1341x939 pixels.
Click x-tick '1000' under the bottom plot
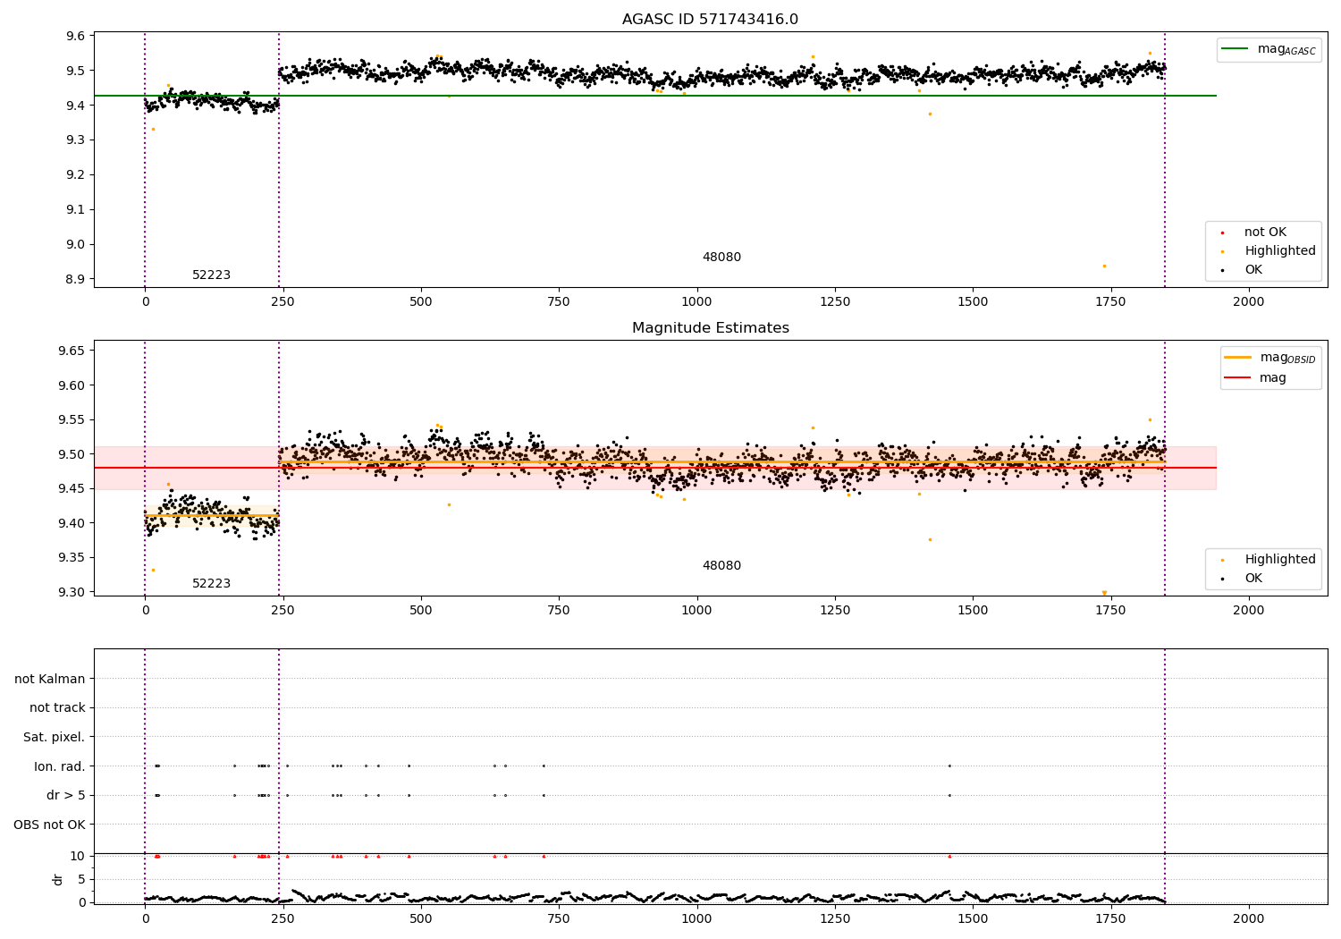pyautogui.click(x=696, y=918)
